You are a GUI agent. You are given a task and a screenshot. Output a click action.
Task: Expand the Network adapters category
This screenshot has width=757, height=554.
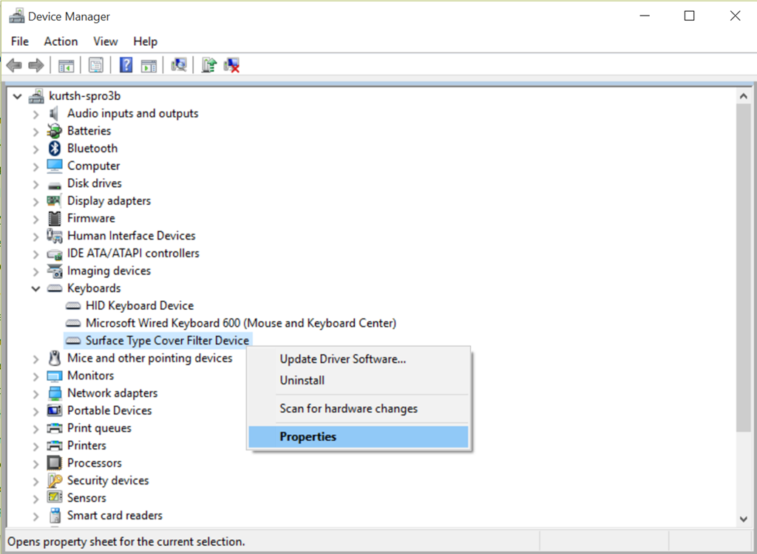click(x=35, y=393)
